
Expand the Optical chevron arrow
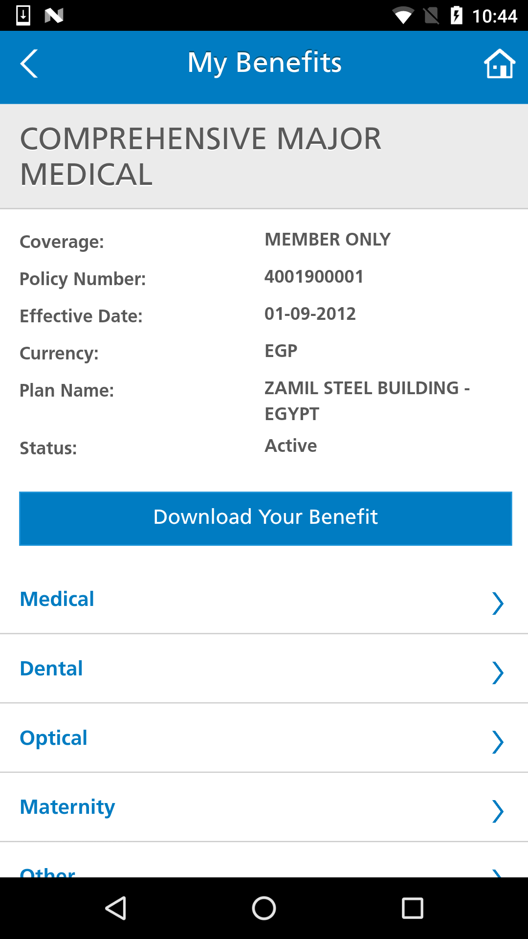click(498, 742)
